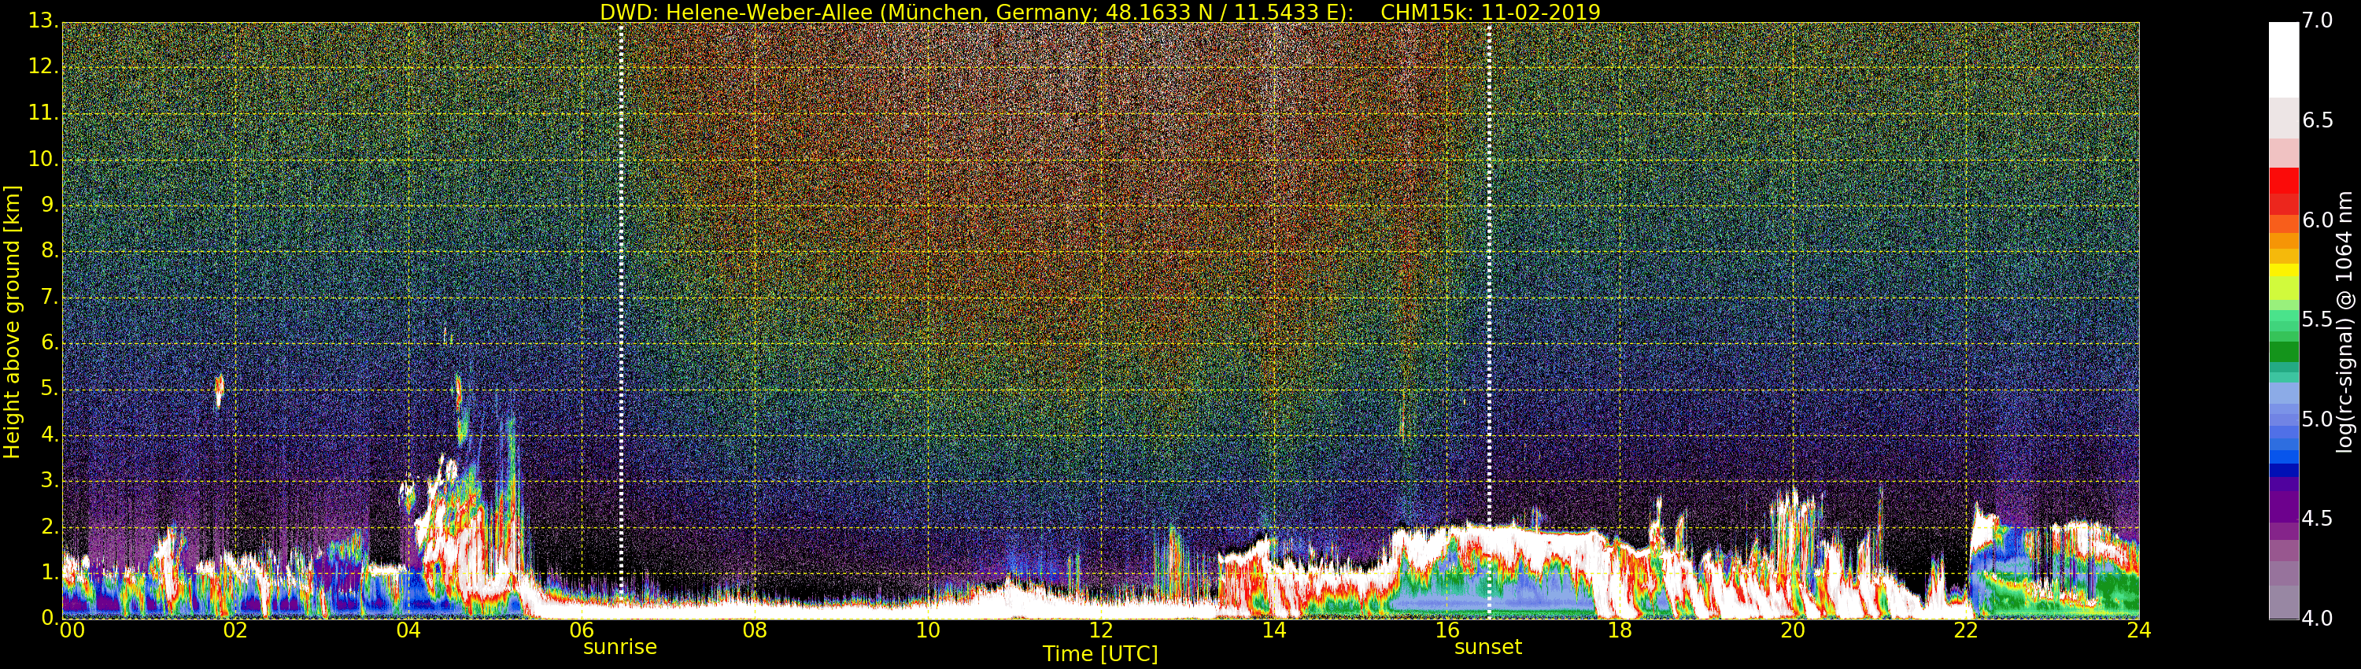Click the green band of the colorbar
Viewport: 2361px width, 669px height.
2283,351
